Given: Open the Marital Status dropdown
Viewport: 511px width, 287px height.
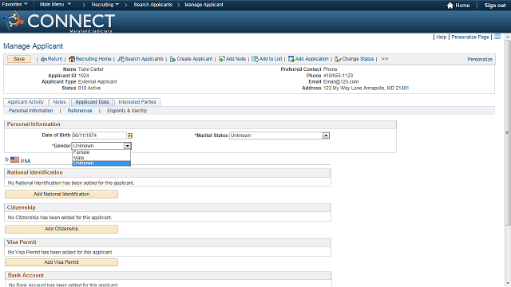Looking at the screenshot, I should (326, 136).
